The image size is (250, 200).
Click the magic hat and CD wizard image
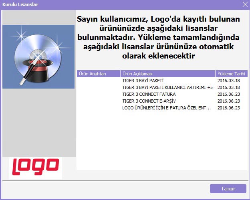tap(38, 57)
